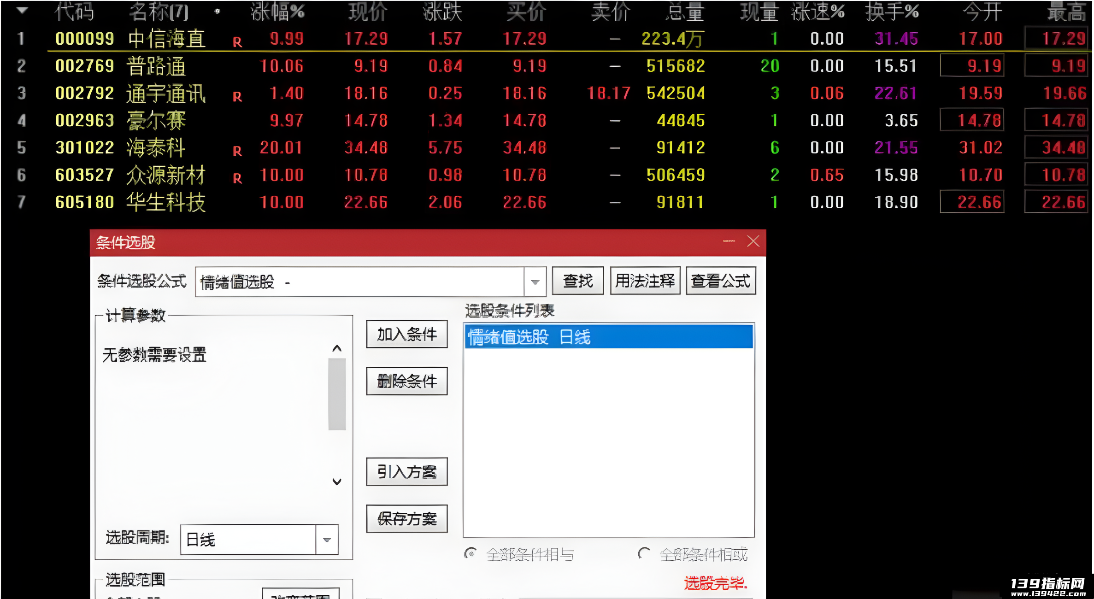Click the small dot icon next to 名称 header
The width and height of the screenshot is (1094, 599).
217,11
